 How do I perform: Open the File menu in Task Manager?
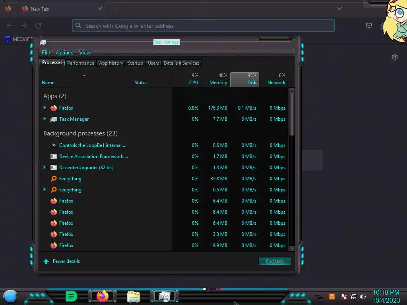46,53
